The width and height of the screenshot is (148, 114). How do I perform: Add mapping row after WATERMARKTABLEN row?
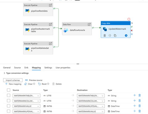pos(134,95)
